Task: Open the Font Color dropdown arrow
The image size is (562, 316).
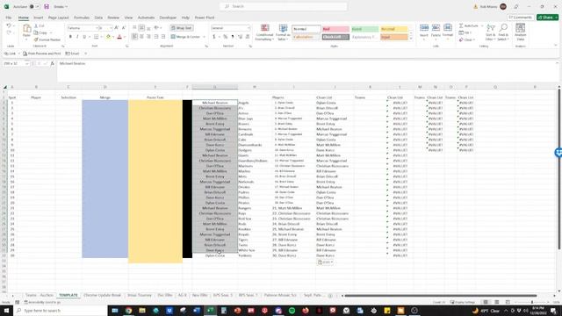Action: (125, 37)
